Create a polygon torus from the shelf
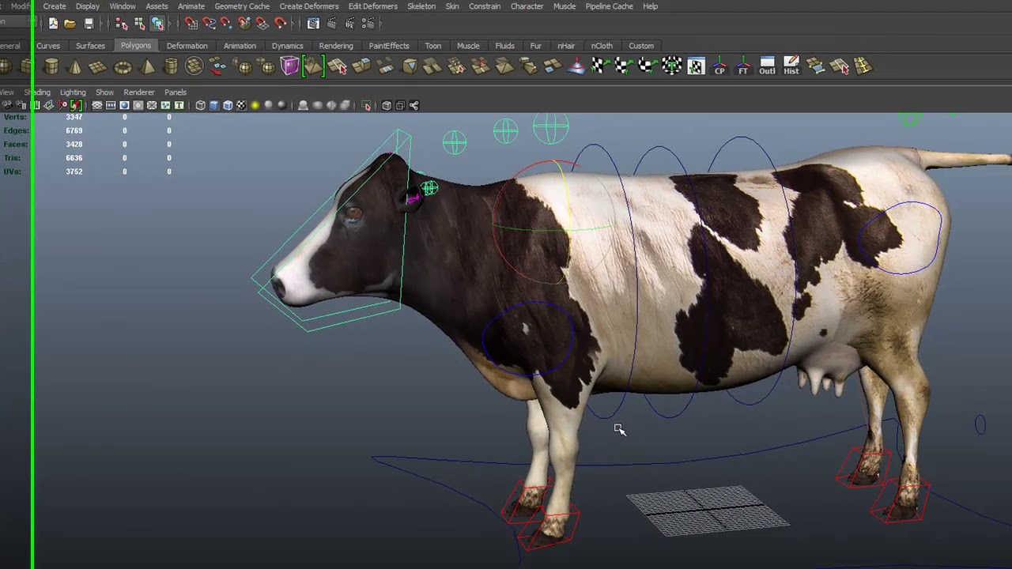Screen dimensions: 1012x569 click(x=123, y=67)
